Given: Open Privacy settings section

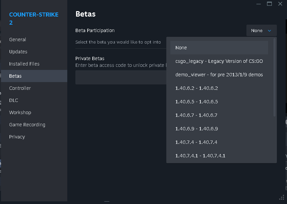Looking at the screenshot, I should point(17,137).
